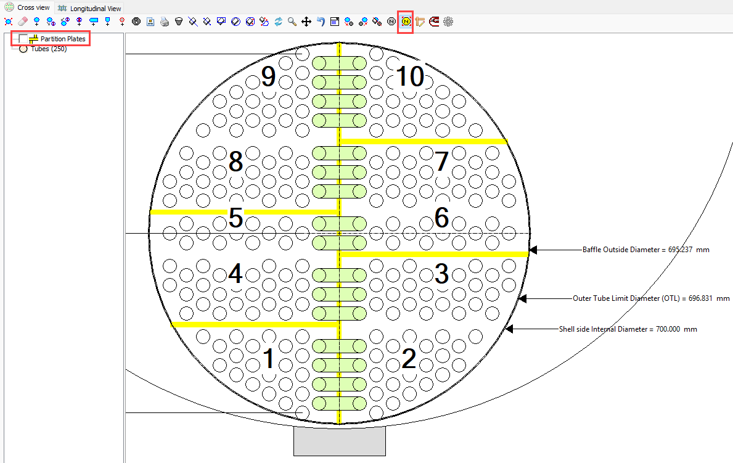
Task: Click pass number 5 in tube layout
Action: click(235, 218)
